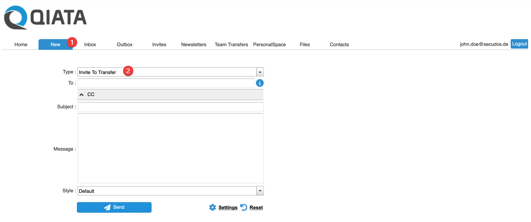
Task: Select the New tab
Action: [55, 45]
